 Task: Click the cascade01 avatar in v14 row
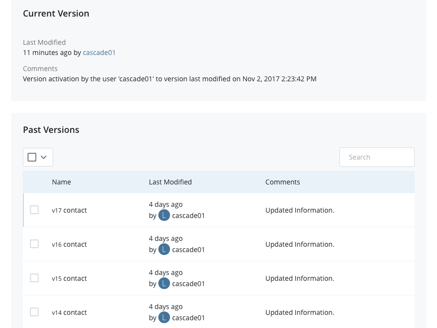(164, 318)
